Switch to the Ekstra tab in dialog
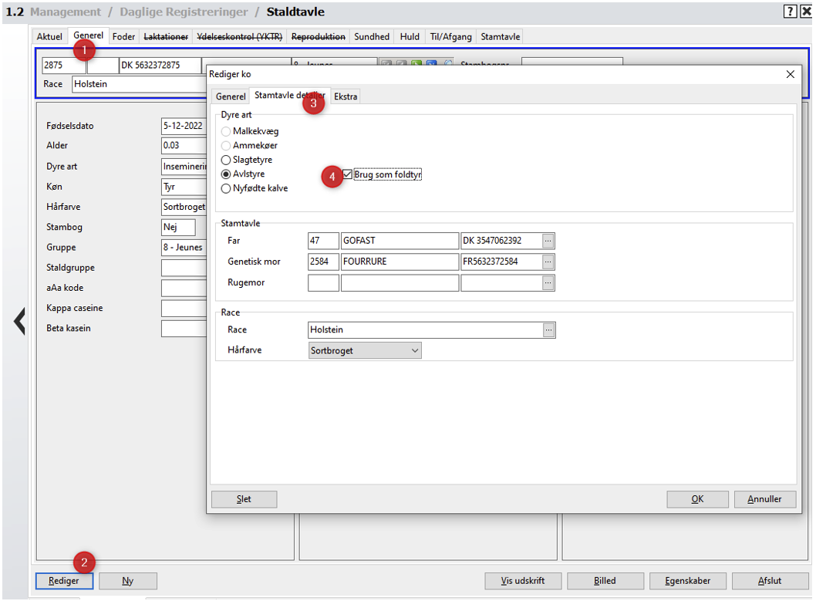The width and height of the screenshot is (816, 601). tap(346, 96)
